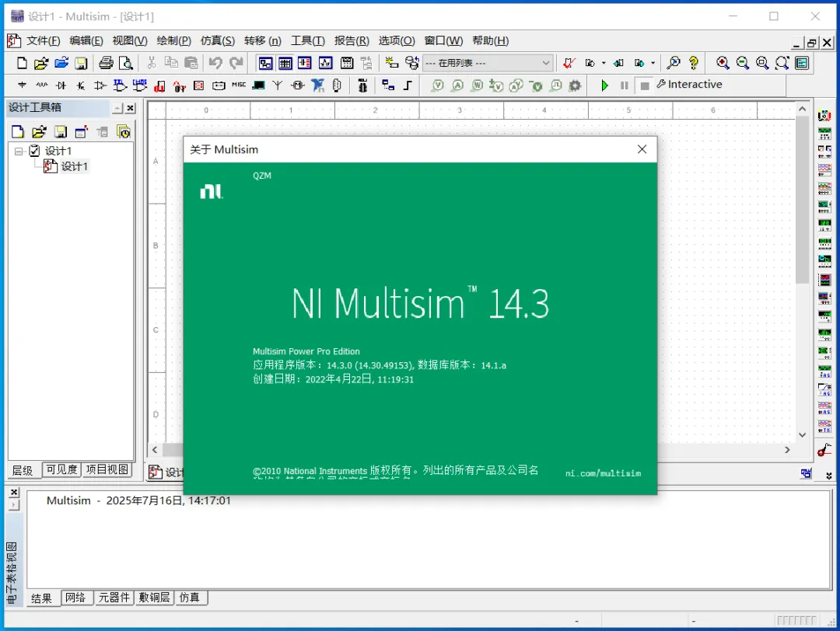Viewport: 840px width, 631px height.
Task: Expand more instruments chevron at right toolbar bottom
Action: pos(829,476)
